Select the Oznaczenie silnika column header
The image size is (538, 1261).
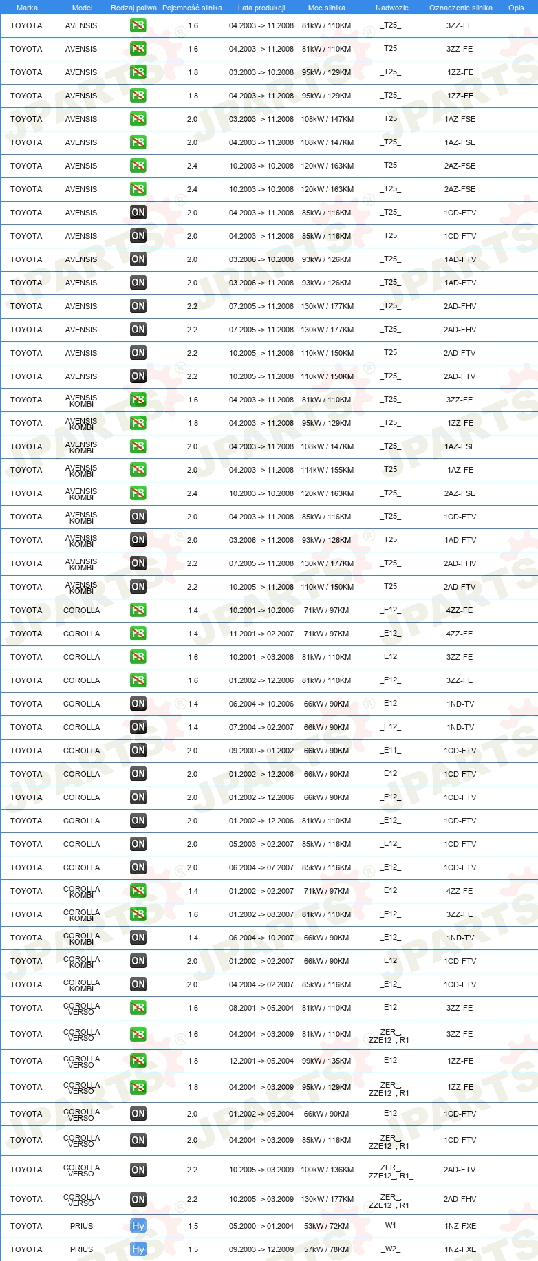(x=461, y=8)
